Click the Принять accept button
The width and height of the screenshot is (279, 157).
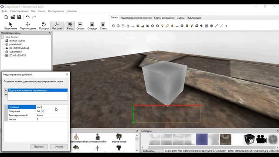[39, 147]
